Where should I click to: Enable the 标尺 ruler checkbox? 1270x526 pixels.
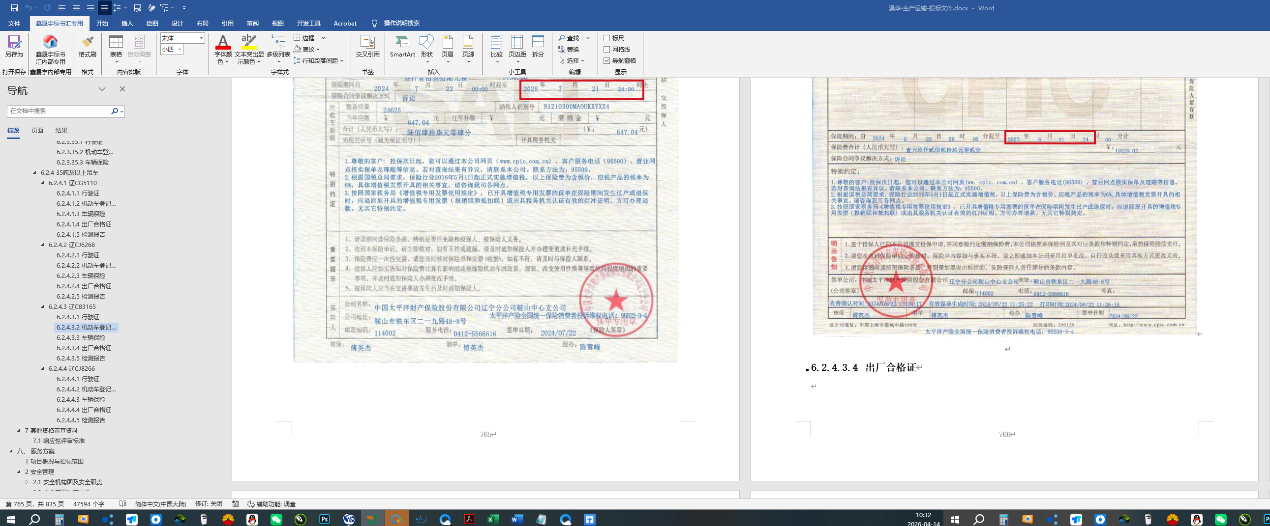[x=607, y=38]
